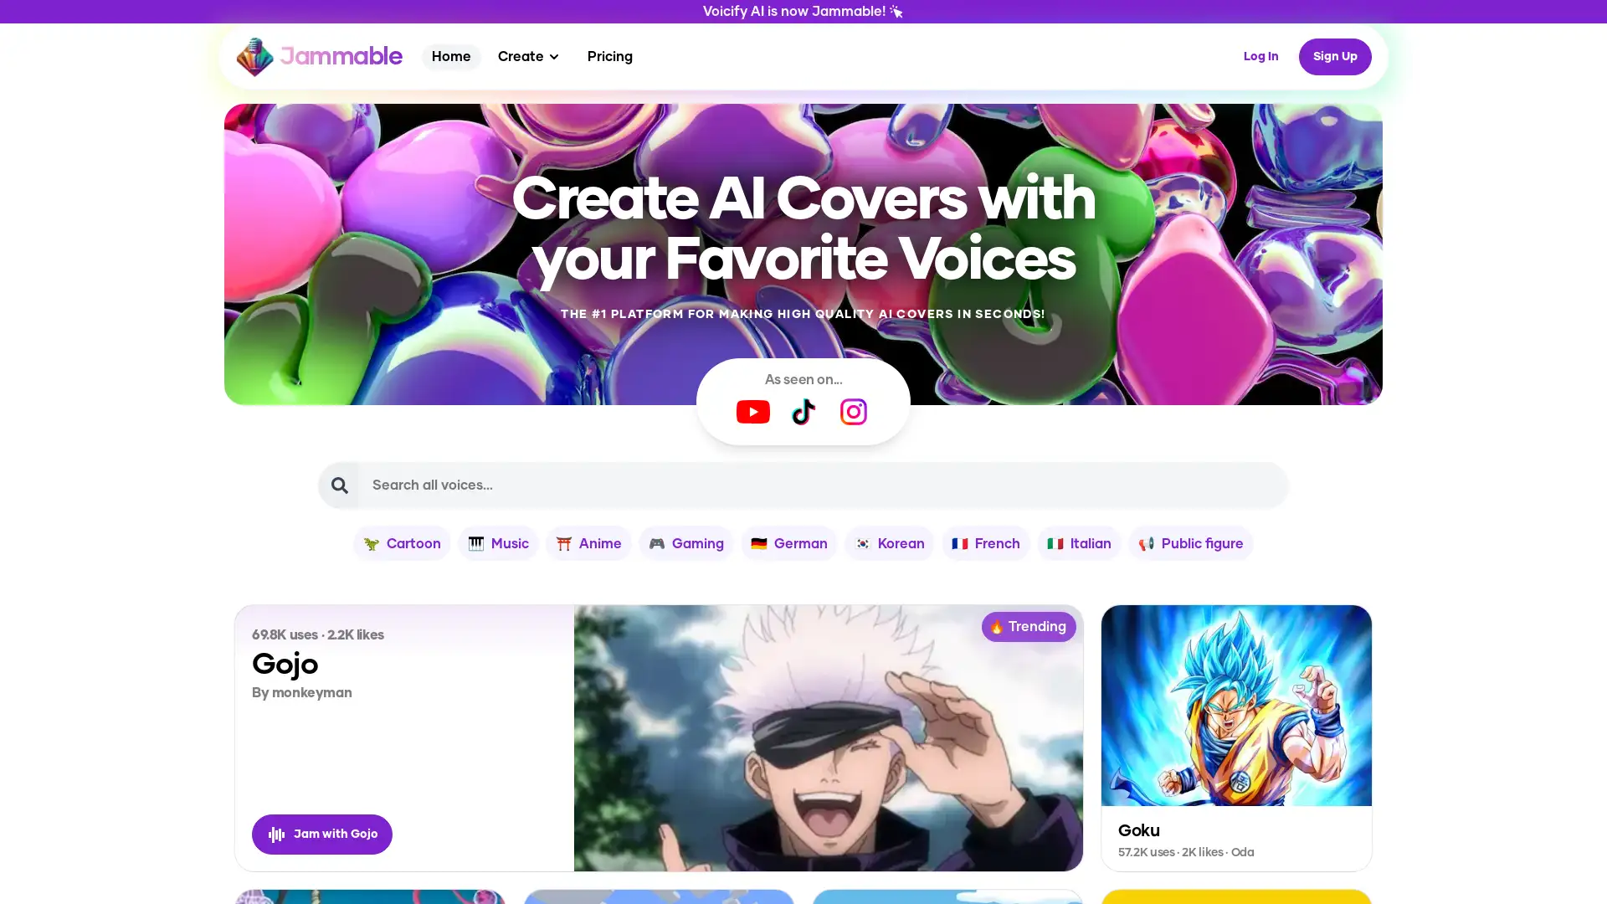
Task: Click the Music category filter icon
Action: (475, 543)
